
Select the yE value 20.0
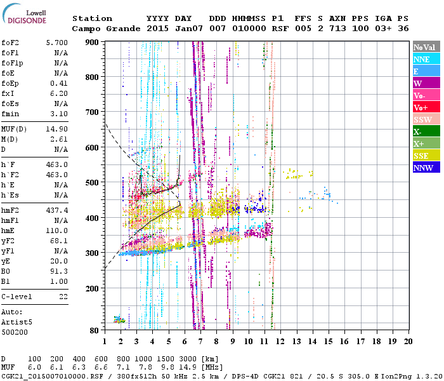click(59, 261)
